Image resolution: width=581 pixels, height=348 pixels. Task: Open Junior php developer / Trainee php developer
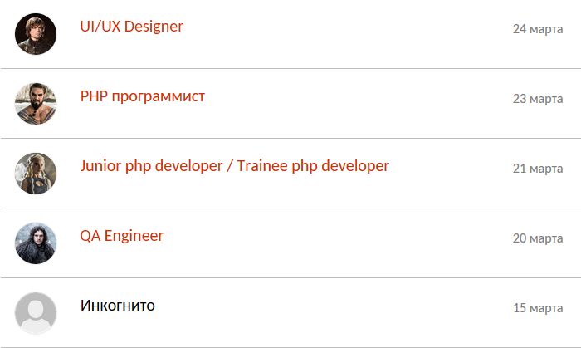235,166
